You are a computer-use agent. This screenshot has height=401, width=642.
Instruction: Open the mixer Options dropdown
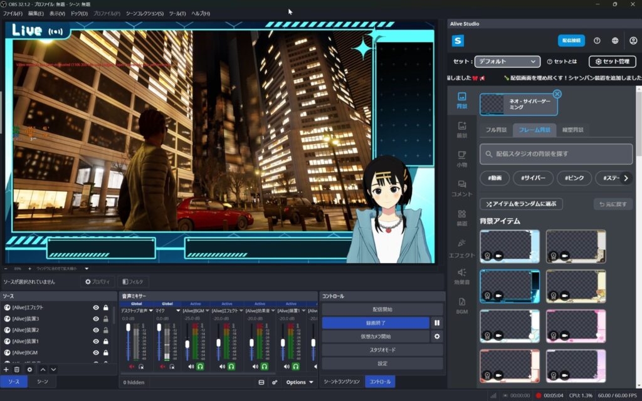[300, 382]
